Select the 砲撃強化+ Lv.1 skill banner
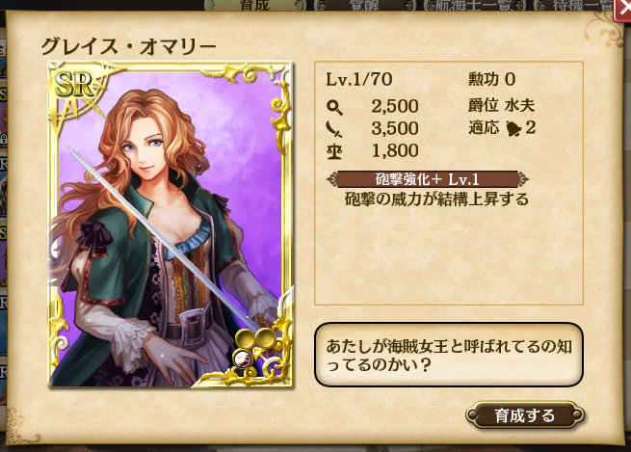Screen dimensions: 631x452 click(428, 179)
